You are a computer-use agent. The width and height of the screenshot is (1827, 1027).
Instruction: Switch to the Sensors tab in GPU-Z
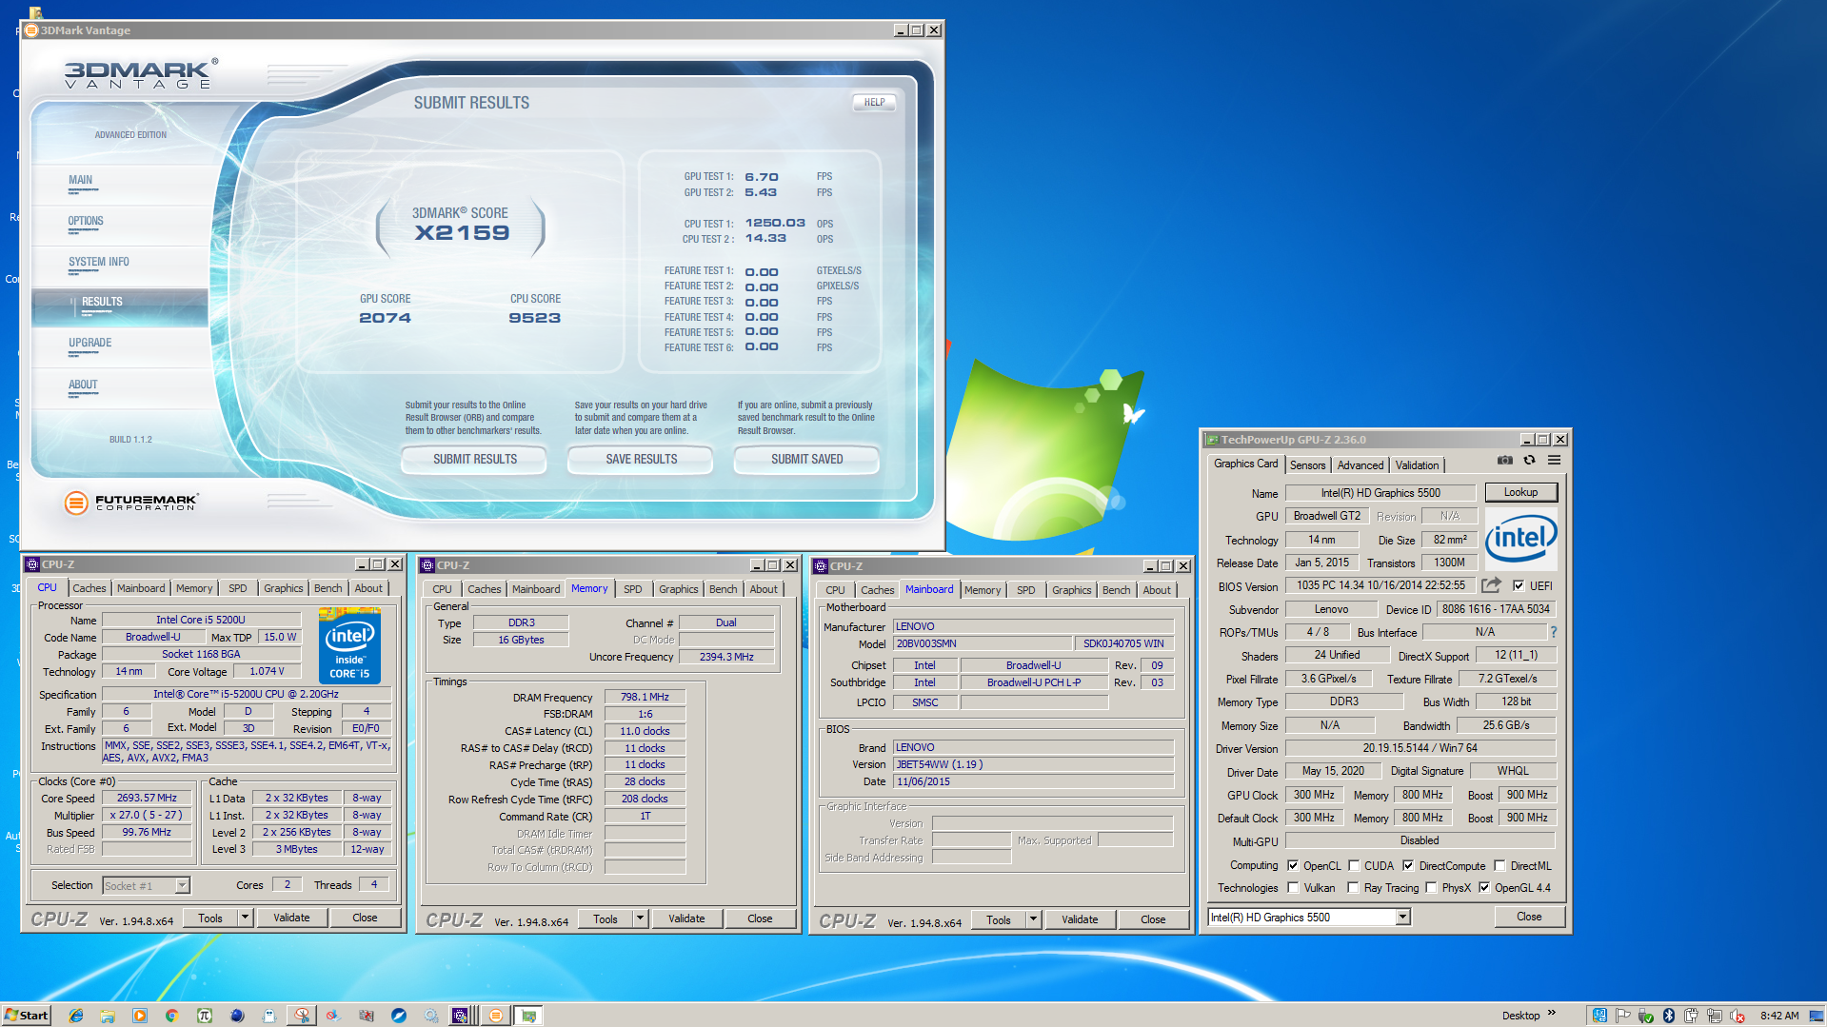(x=1307, y=465)
